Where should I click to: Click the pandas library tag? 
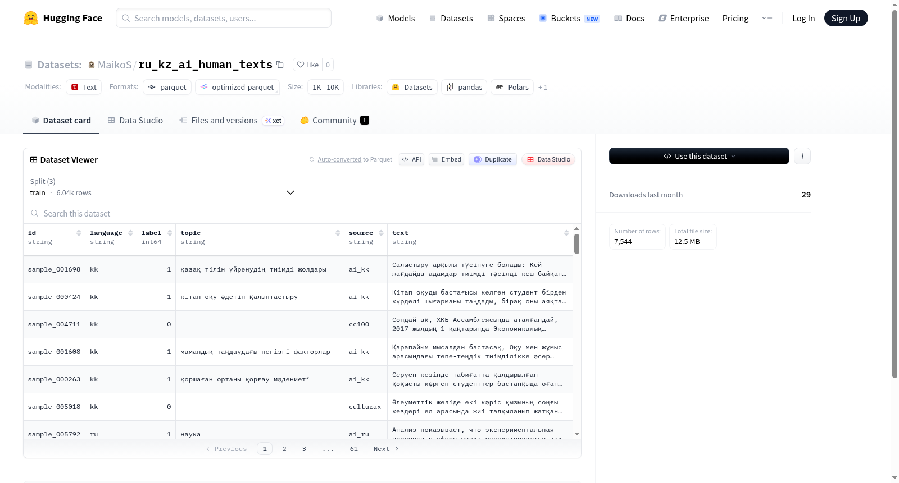pyautogui.click(x=464, y=87)
